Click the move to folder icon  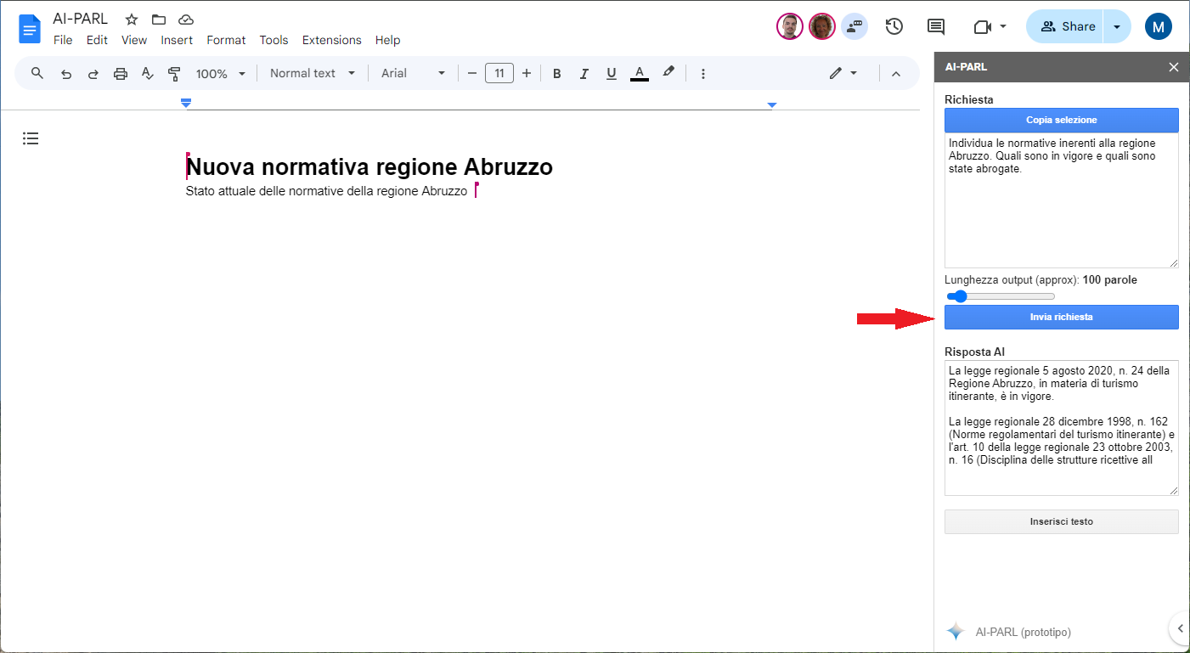tap(159, 20)
